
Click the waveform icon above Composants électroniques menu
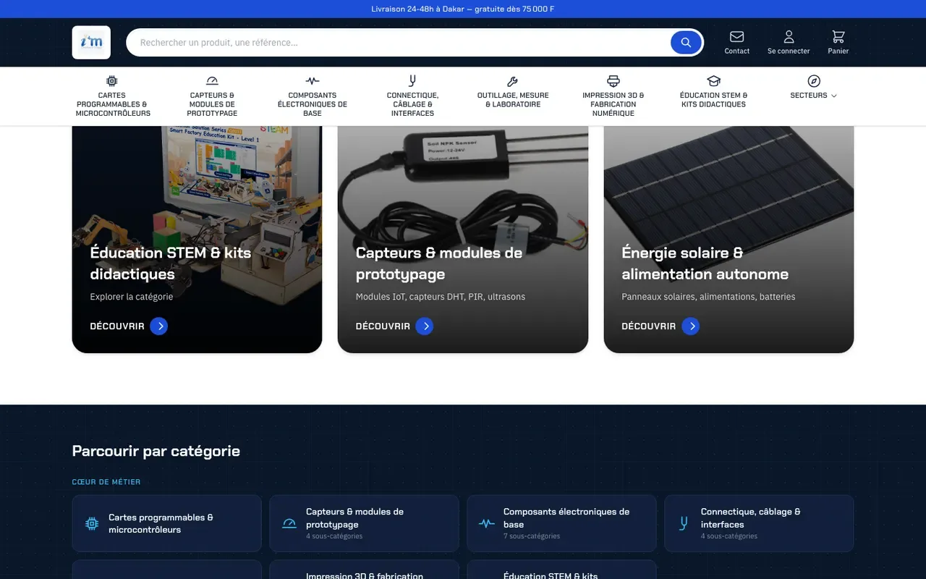coord(313,81)
